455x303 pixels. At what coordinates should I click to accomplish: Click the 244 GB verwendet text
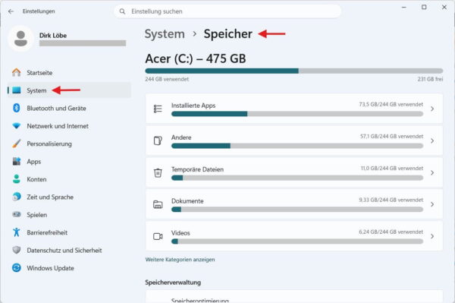pos(167,79)
